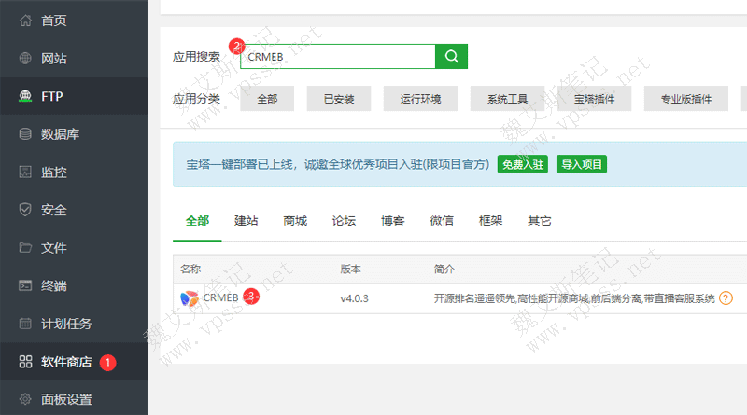Open the 首页 menu item
747x415 pixels.
(x=74, y=21)
